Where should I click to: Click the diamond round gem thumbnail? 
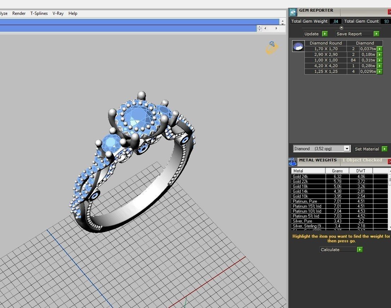point(298,46)
